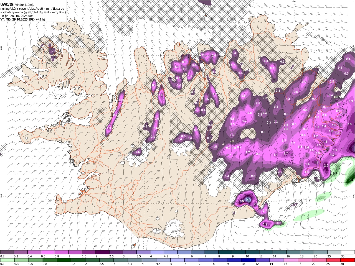Select the lower legend label 30
The image size is (355, 266).
pos(343,264)
